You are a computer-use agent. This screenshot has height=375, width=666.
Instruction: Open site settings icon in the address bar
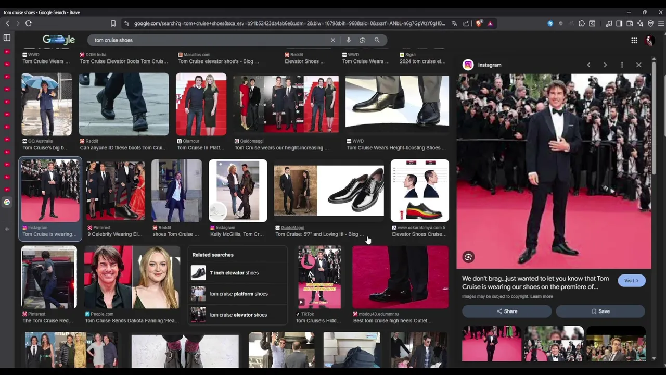126,23
